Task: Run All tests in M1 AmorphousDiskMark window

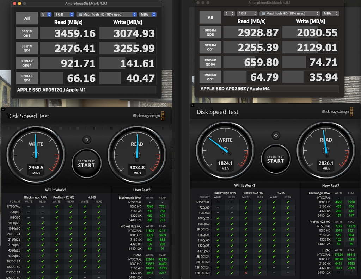Action: 27,18
